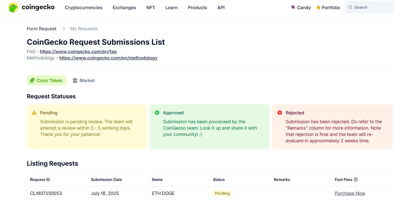Click the Fast Pass column header text
Viewport: 394px width, 200px height.
[343, 180]
